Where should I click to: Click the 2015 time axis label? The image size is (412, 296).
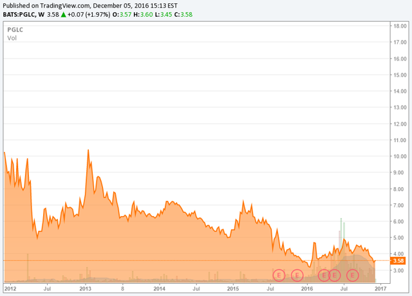(x=233, y=289)
